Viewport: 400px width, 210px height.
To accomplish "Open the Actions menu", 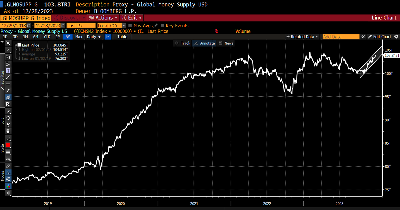I will pyautogui.click(x=103, y=18).
